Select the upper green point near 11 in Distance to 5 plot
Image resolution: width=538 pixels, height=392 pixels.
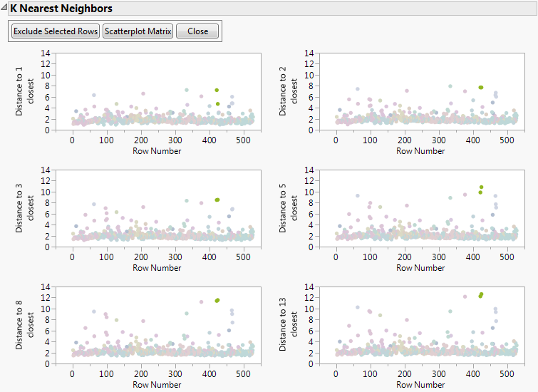[482, 187]
